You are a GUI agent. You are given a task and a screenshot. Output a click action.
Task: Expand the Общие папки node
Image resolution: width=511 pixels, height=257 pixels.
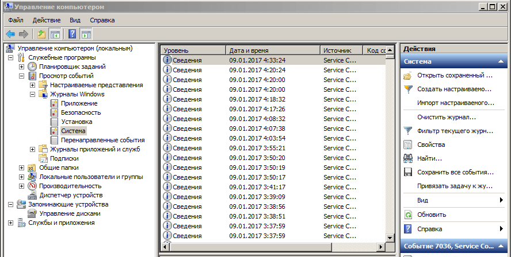coord(21,168)
